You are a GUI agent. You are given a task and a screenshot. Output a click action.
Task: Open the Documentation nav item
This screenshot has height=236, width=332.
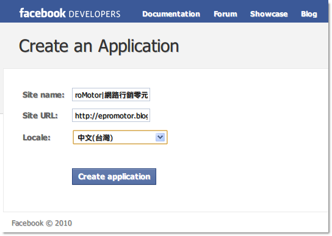[x=171, y=14]
